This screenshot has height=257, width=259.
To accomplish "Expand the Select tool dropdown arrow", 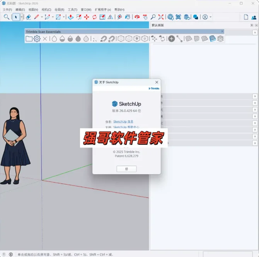I will click(x=22, y=17).
